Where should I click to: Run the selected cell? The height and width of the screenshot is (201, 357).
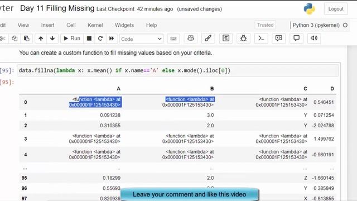[x=72, y=39]
